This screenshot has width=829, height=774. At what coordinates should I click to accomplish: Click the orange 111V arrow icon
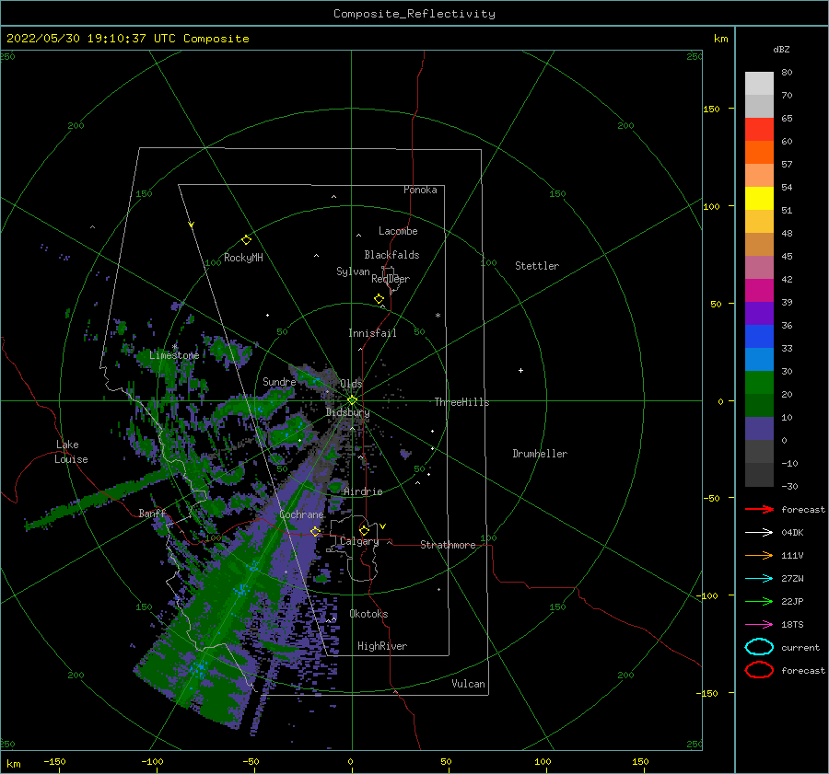[x=759, y=555]
